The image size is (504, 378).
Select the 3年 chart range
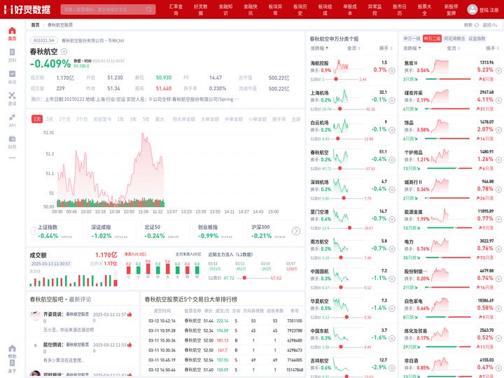pos(133,119)
